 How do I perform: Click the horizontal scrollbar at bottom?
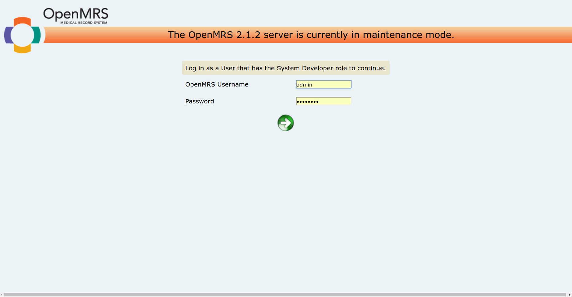click(x=285, y=295)
